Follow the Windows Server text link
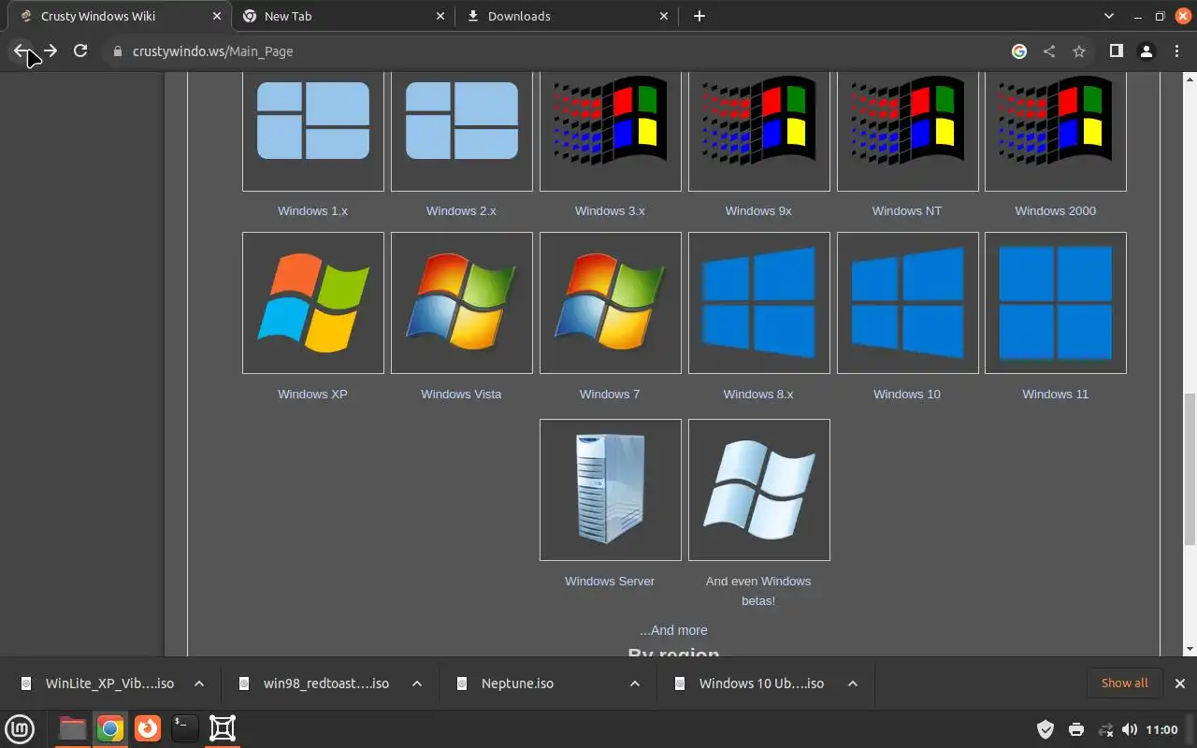Viewport: 1197px width, 748px height. pos(610,582)
